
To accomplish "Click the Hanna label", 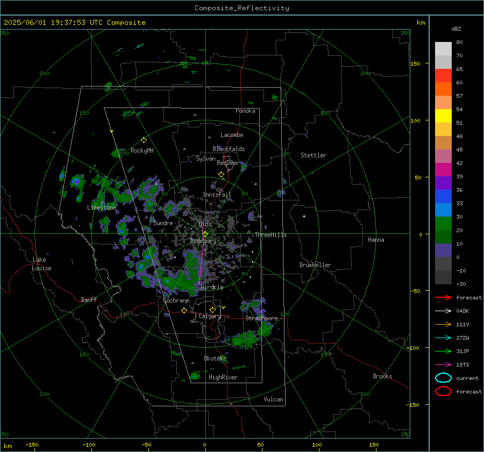I will (376, 240).
